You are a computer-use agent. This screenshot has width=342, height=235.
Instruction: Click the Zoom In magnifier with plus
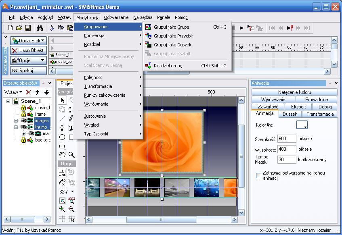(62, 209)
